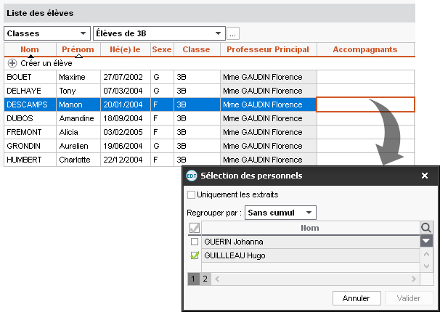Click GUERIN Johanna name in personnel list
Screen dimensions: 440x312
(x=234, y=242)
